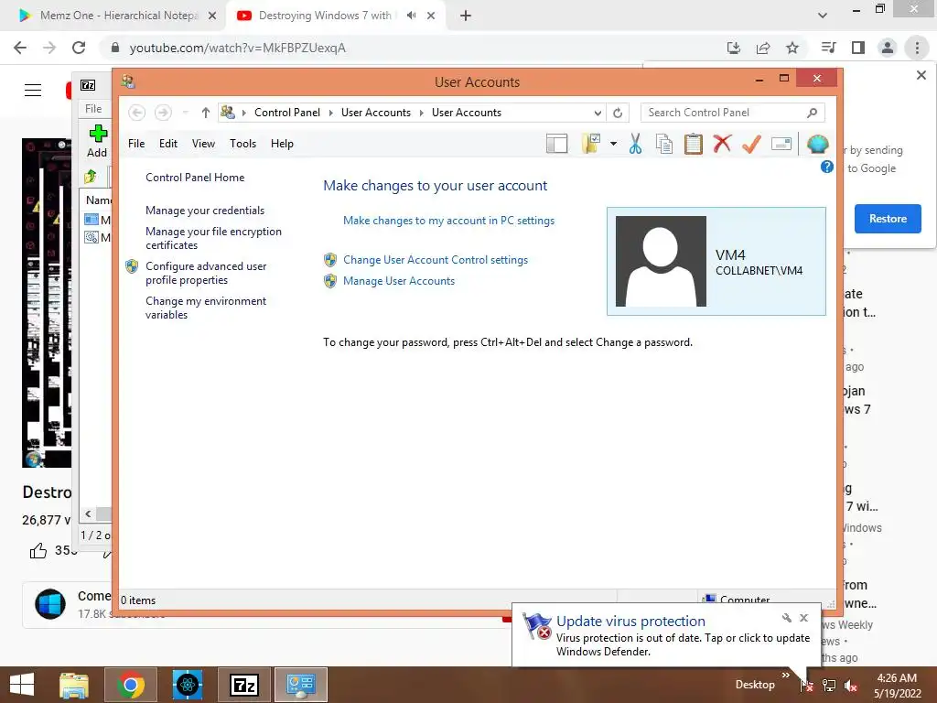Open Configure advanced user profile properties

[206, 273]
